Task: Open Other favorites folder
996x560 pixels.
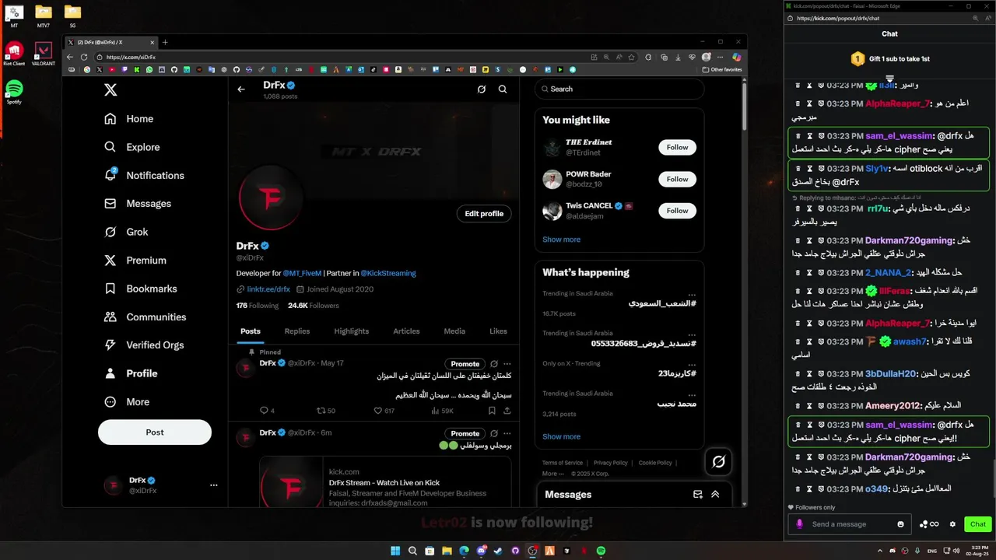Action: 721,69
